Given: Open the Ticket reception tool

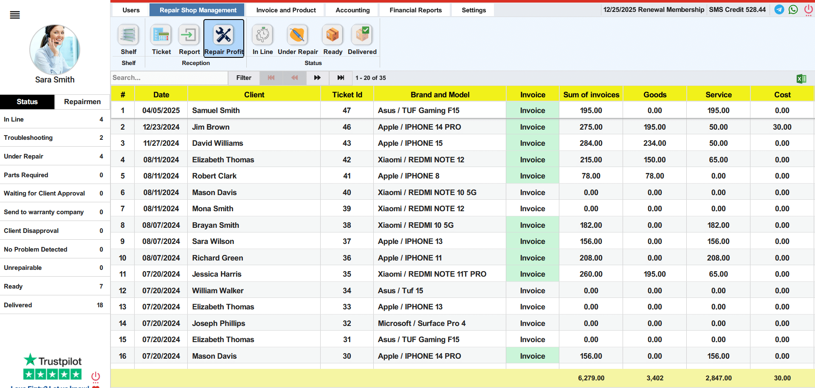Looking at the screenshot, I should tap(161, 40).
